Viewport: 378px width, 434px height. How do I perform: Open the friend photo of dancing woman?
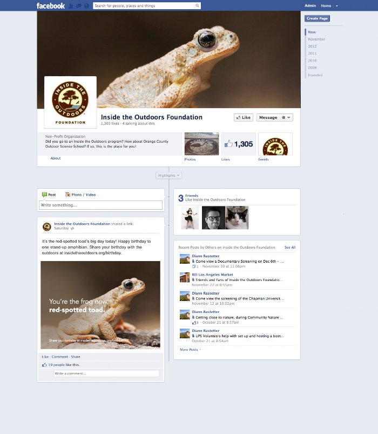tap(190, 218)
